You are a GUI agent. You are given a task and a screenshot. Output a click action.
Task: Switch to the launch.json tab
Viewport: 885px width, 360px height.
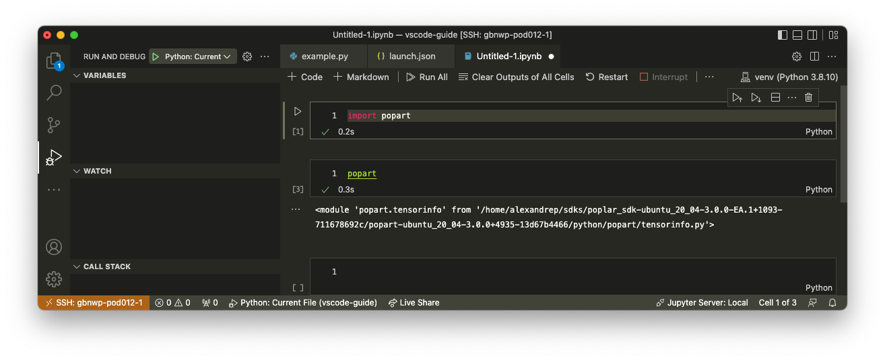[x=411, y=57]
